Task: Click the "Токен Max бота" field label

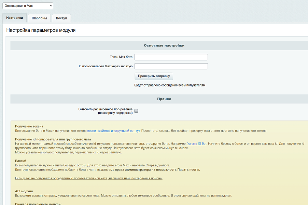Action: (x=121, y=57)
